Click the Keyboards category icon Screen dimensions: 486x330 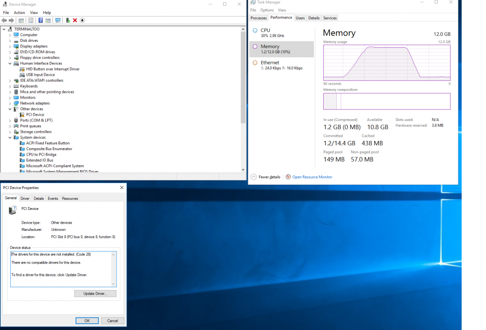click(x=16, y=86)
